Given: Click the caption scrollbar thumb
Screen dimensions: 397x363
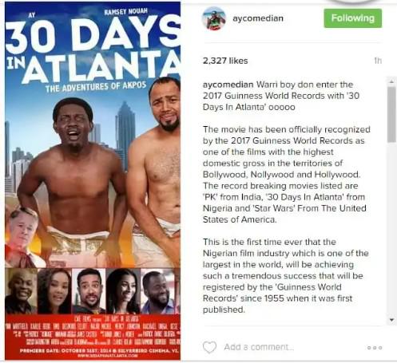Looking at the screenshot, I should [x=391, y=114].
